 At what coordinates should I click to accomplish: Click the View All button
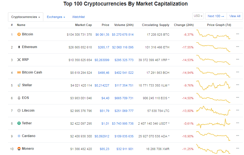[x=235, y=16]
